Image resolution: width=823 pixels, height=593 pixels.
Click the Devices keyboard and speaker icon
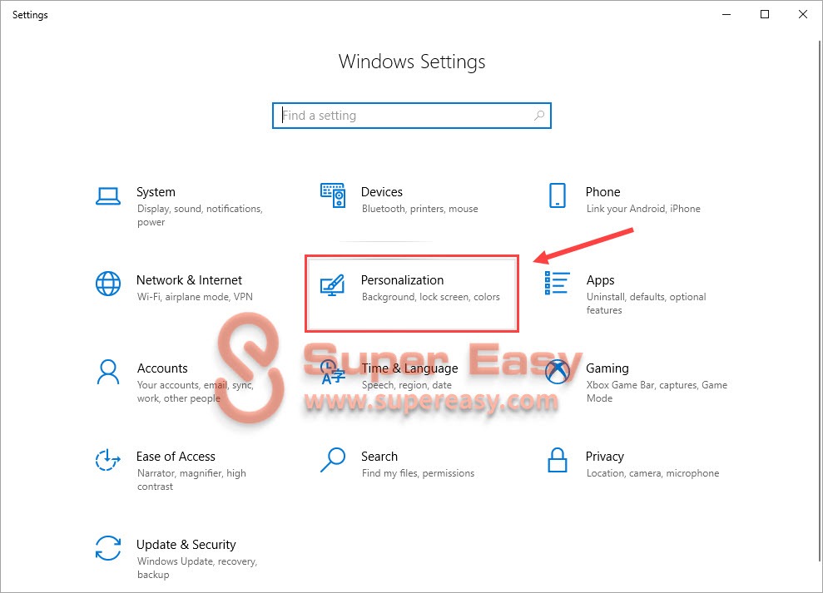pos(334,195)
